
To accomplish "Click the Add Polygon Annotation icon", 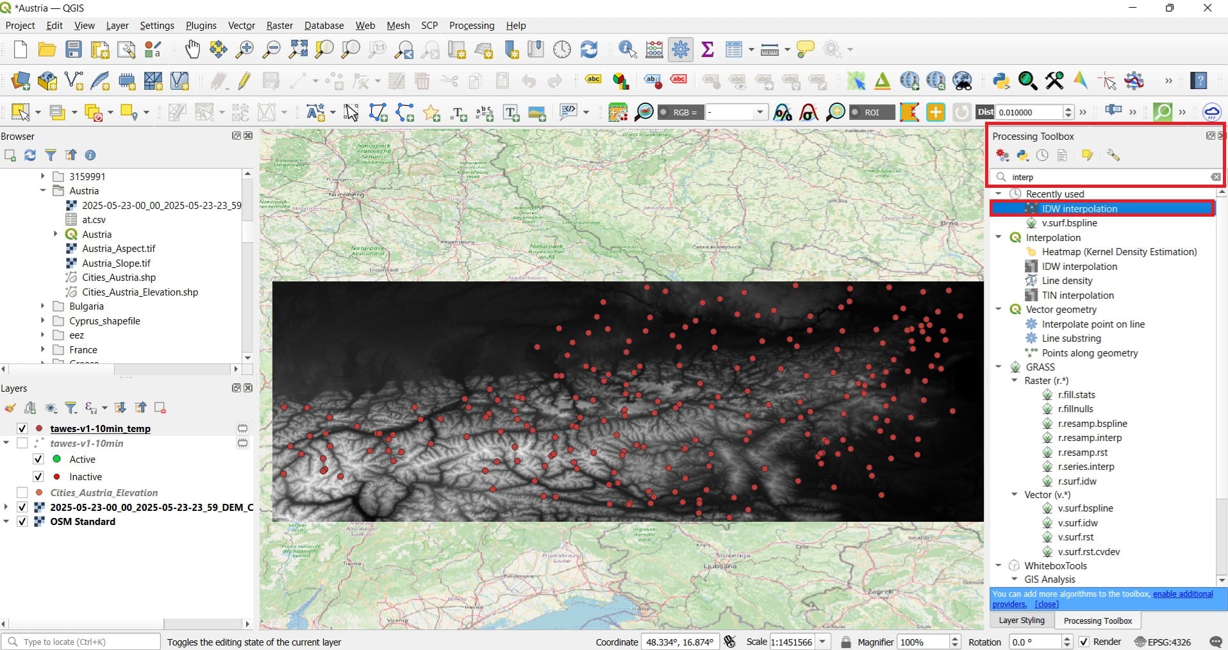I will point(378,113).
